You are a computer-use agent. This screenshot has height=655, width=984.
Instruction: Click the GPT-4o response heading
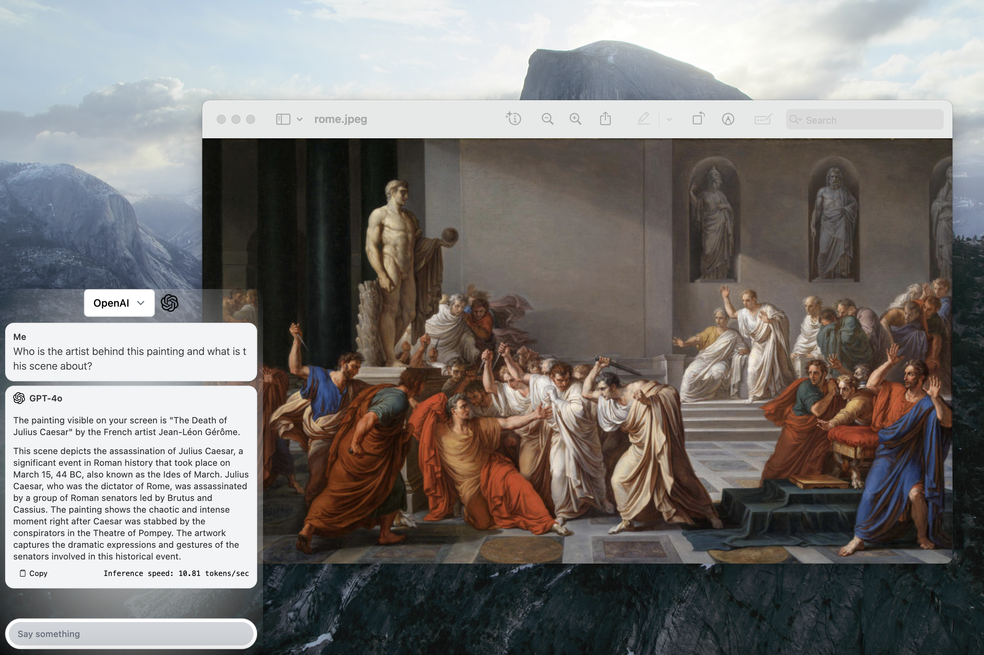pyautogui.click(x=45, y=398)
